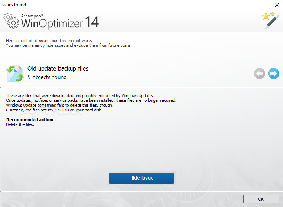Viewport: 283px width, 207px height.
Task: Click 'These are files that were downloaded' line
Action: (79, 96)
